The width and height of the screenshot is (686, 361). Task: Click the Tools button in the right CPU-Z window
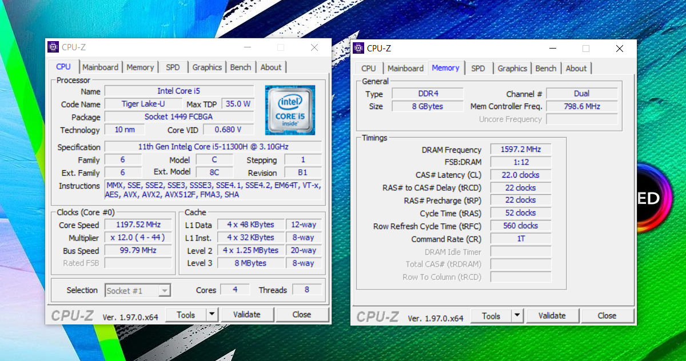pos(491,315)
